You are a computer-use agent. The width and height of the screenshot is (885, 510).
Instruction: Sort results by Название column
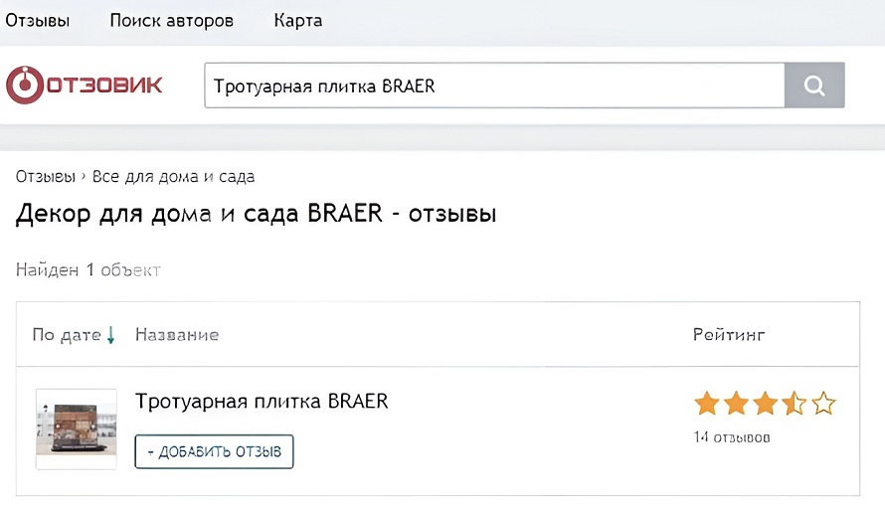177,335
